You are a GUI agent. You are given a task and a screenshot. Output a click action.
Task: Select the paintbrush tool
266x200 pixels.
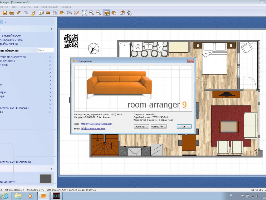33,13
